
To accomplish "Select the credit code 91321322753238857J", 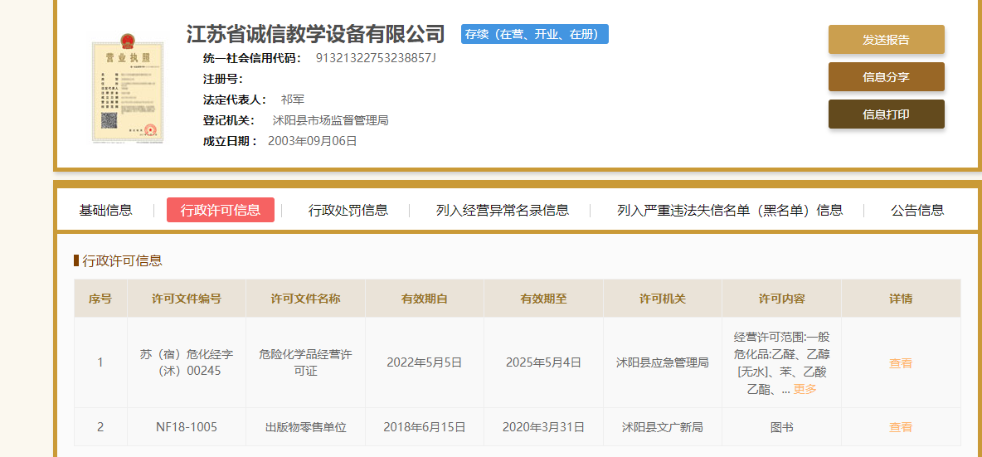I will coord(376,58).
